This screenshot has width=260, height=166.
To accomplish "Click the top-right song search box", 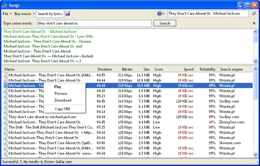I will tap(208, 14).
